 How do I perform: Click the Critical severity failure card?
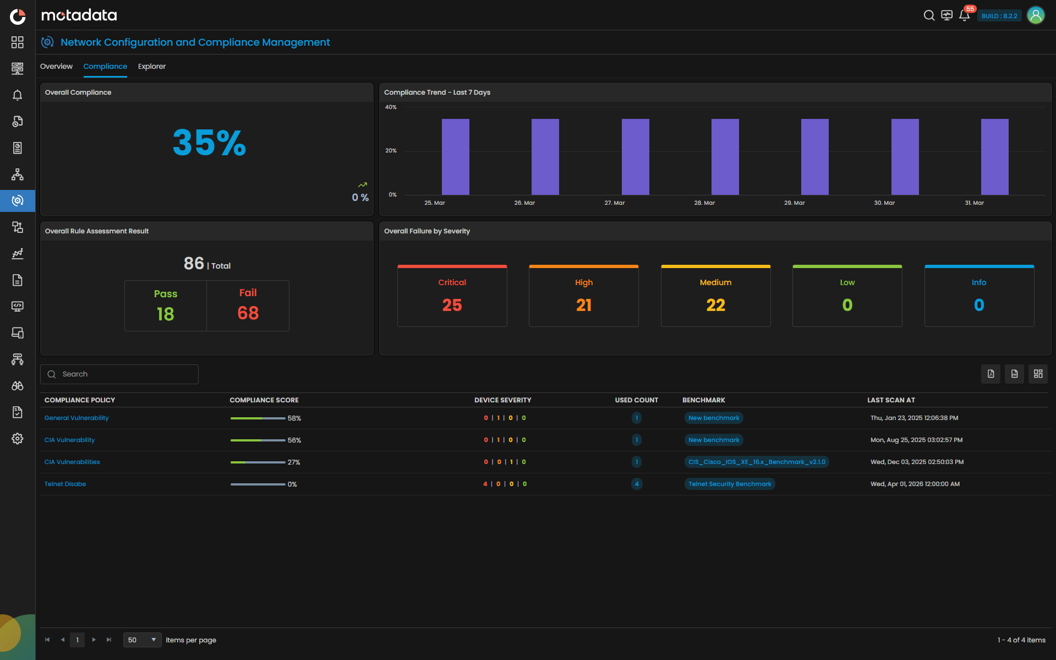pos(452,296)
